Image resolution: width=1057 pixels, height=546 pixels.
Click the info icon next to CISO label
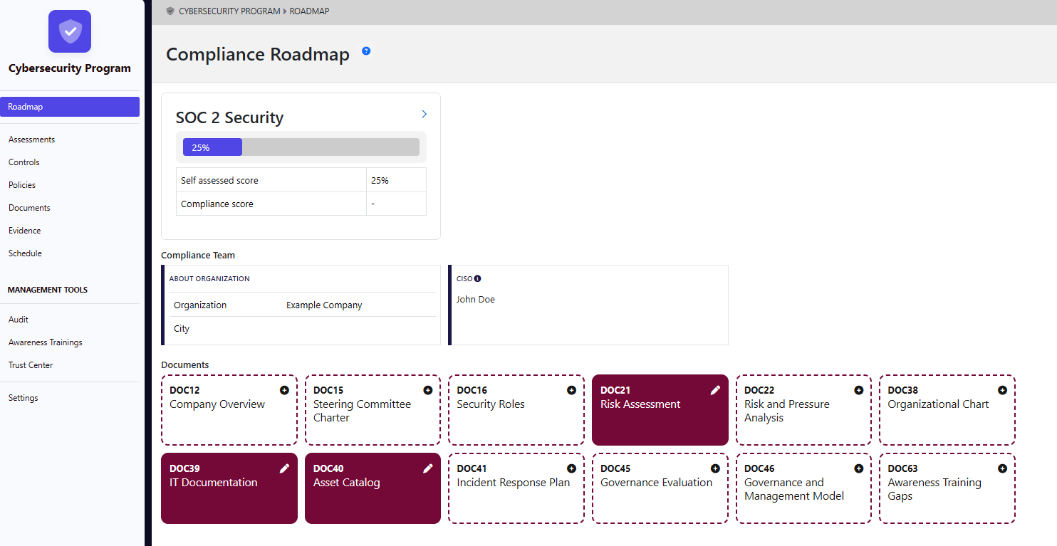point(478,278)
